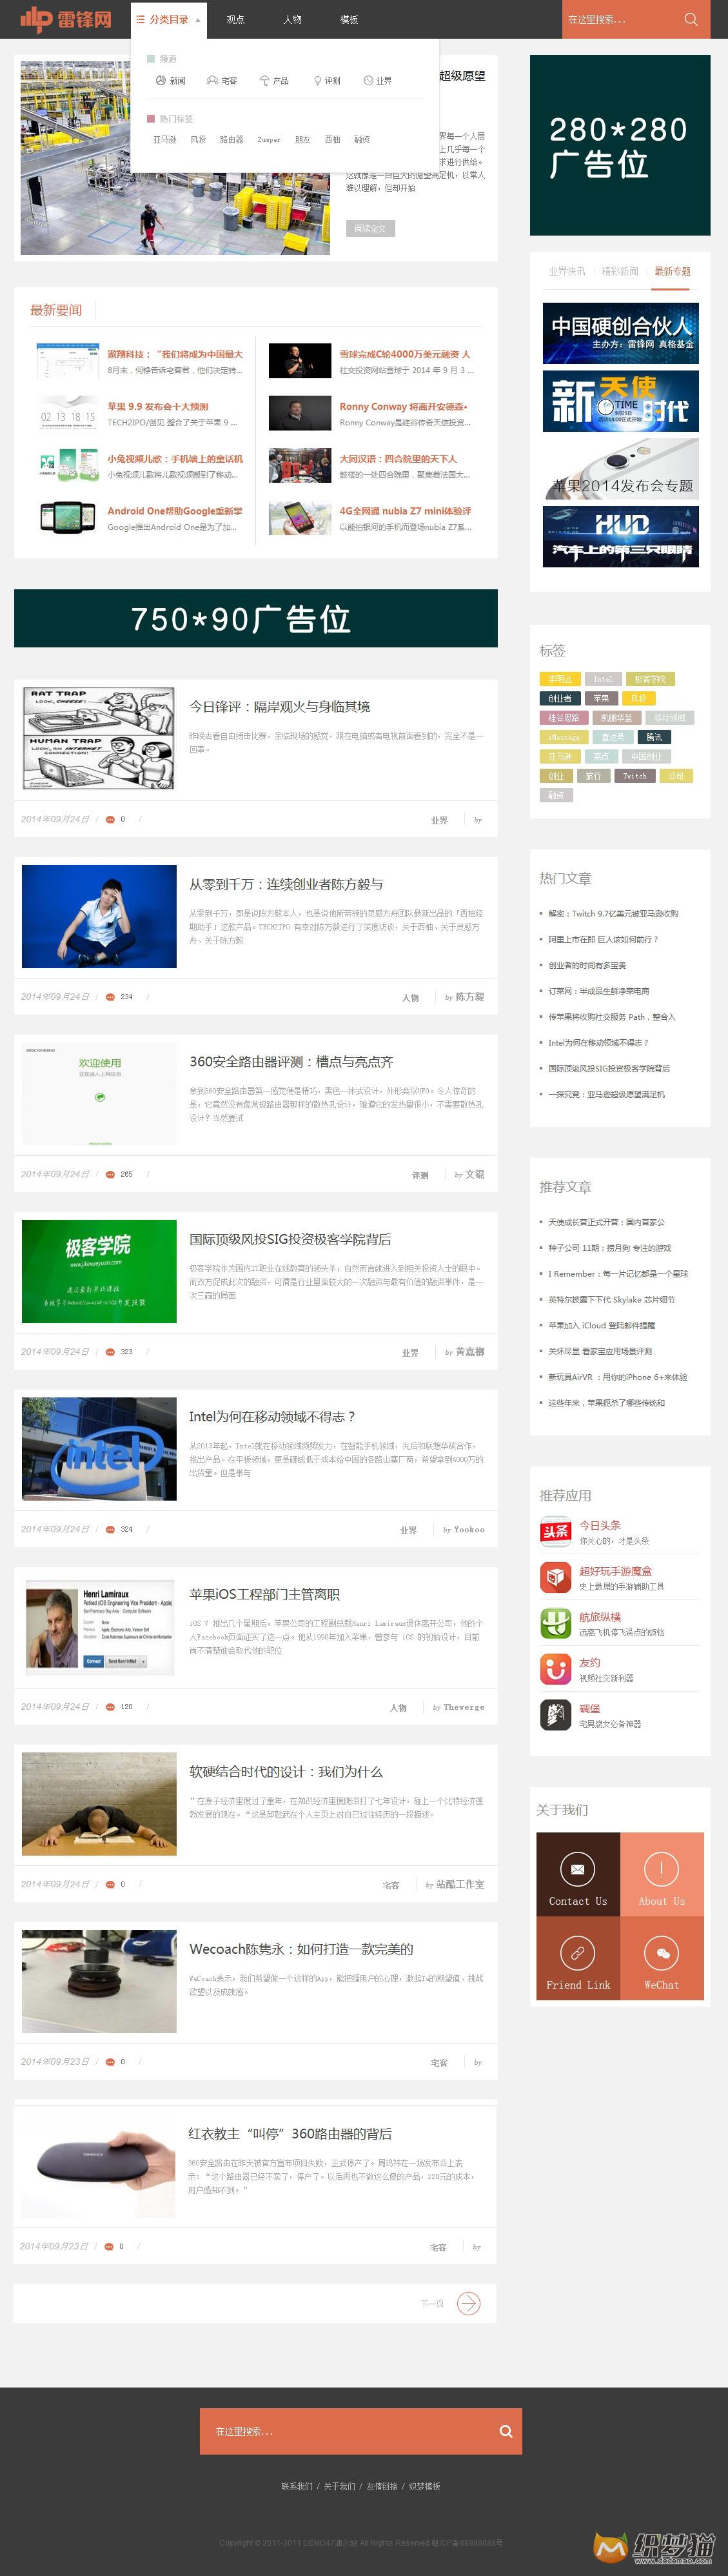Click the 腾讯 tag
This screenshot has height=2576, width=728.
[654, 737]
